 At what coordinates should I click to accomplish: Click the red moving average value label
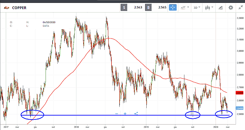click(x=240, y=93)
